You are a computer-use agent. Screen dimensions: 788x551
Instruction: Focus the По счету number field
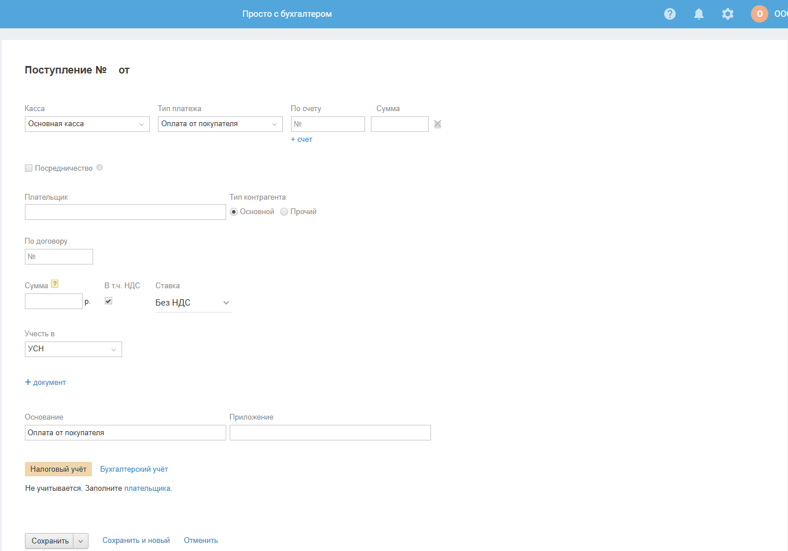pos(328,124)
